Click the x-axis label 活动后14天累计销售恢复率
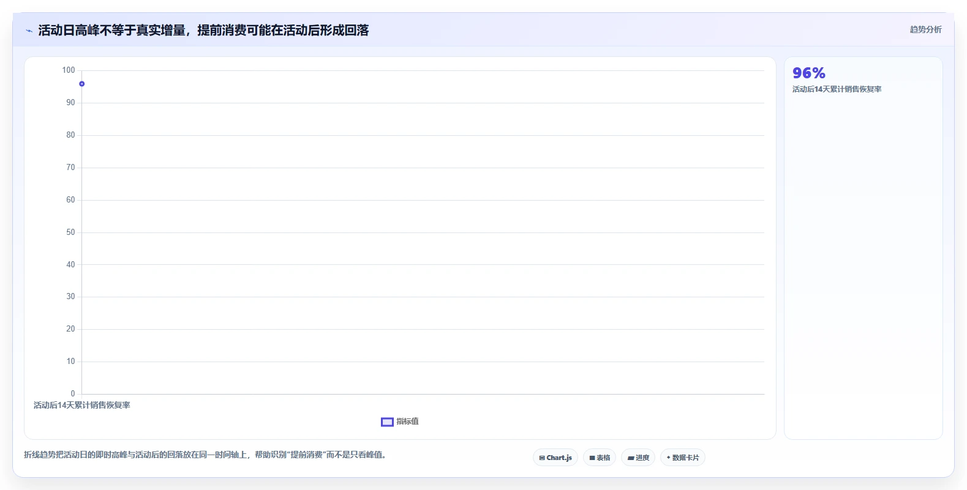 click(x=82, y=405)
